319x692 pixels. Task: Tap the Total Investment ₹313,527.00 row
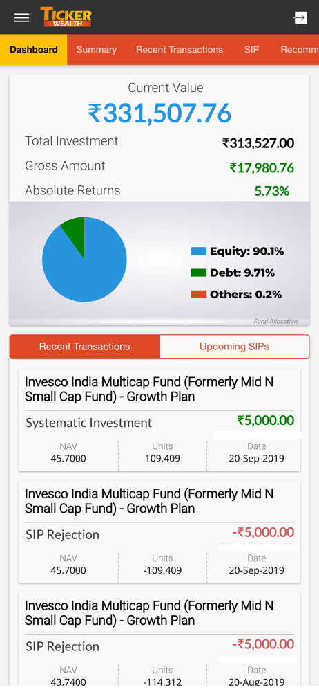point(159,142)
